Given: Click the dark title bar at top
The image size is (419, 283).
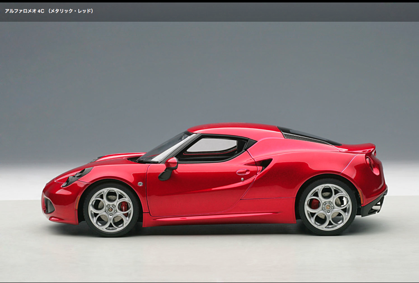Looking at the screenshot, I should (x=246, y=11).
